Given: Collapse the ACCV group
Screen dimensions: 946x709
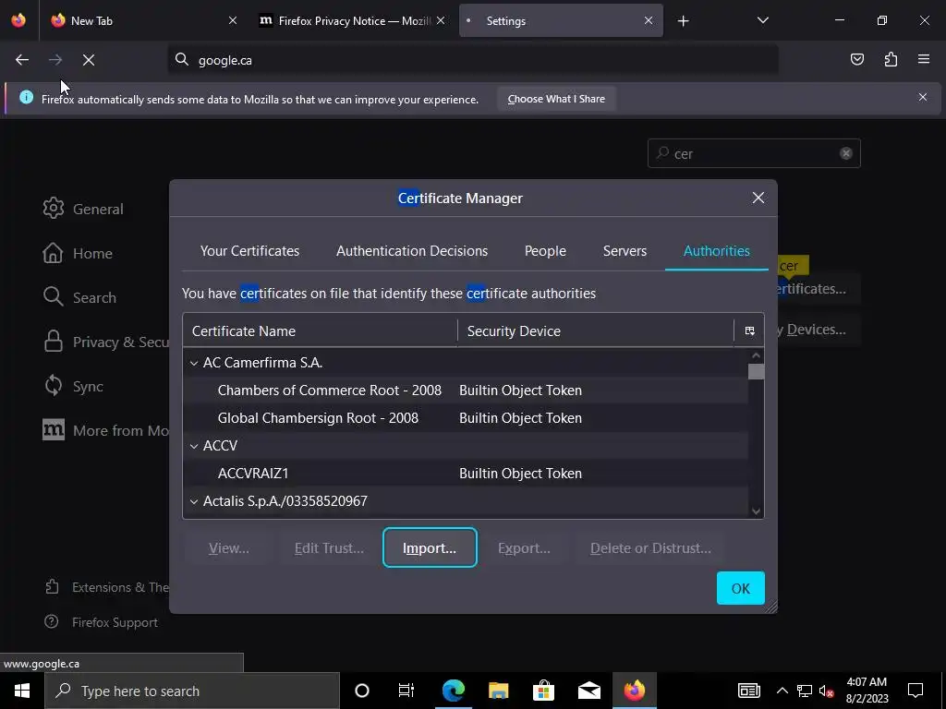Looking at the screenshot, I should click(x=194, y=446).
